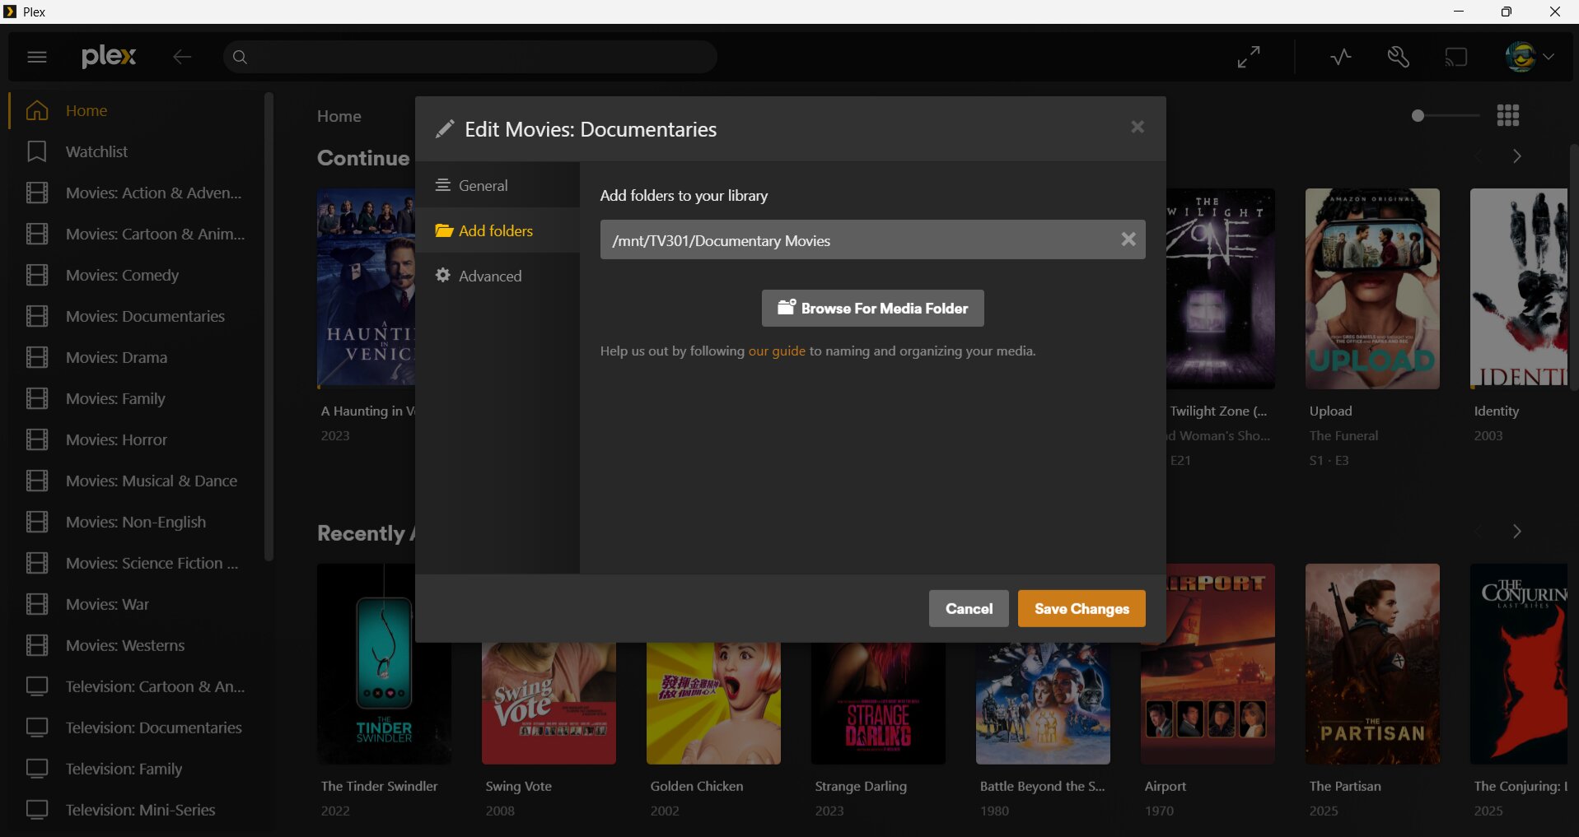
Task: Open the user account avatar menu
Action: coord(1529,57)
